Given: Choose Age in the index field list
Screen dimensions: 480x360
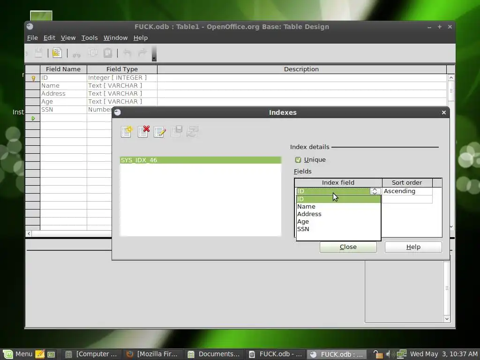Looking at the screenshot, I should pyautogui.click(x=338, y=222).
